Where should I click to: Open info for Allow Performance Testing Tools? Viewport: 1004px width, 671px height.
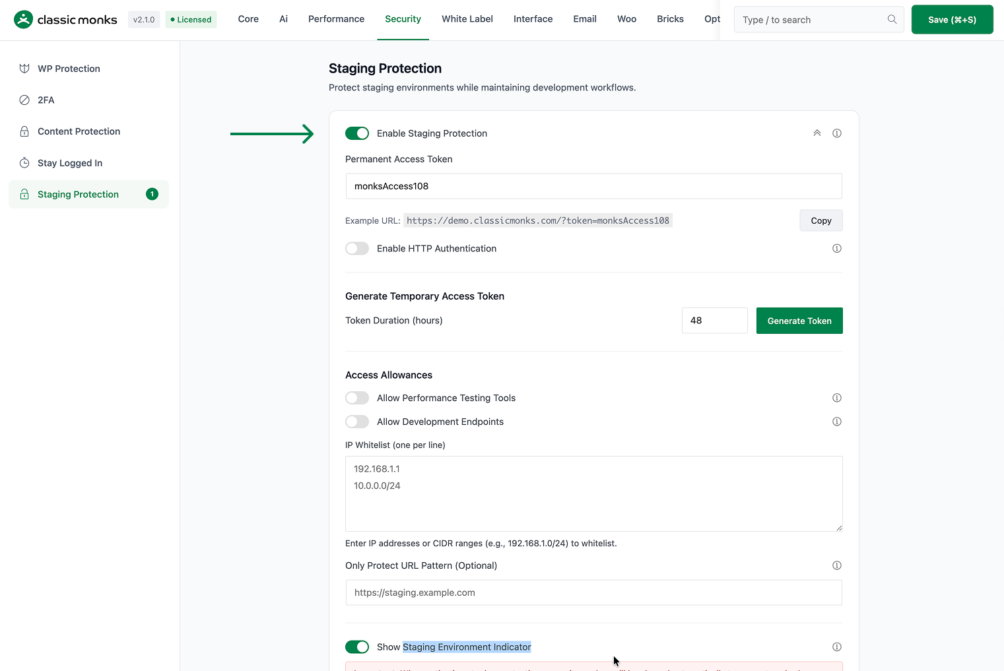pos(837,398)
